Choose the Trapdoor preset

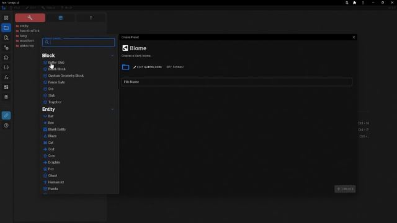(52, 102)
